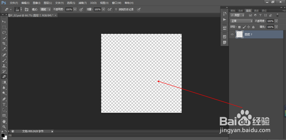Open the 窗口(W) menu
Image resolution: width=286 pixels, height=140 pixels.
point(117,3)
